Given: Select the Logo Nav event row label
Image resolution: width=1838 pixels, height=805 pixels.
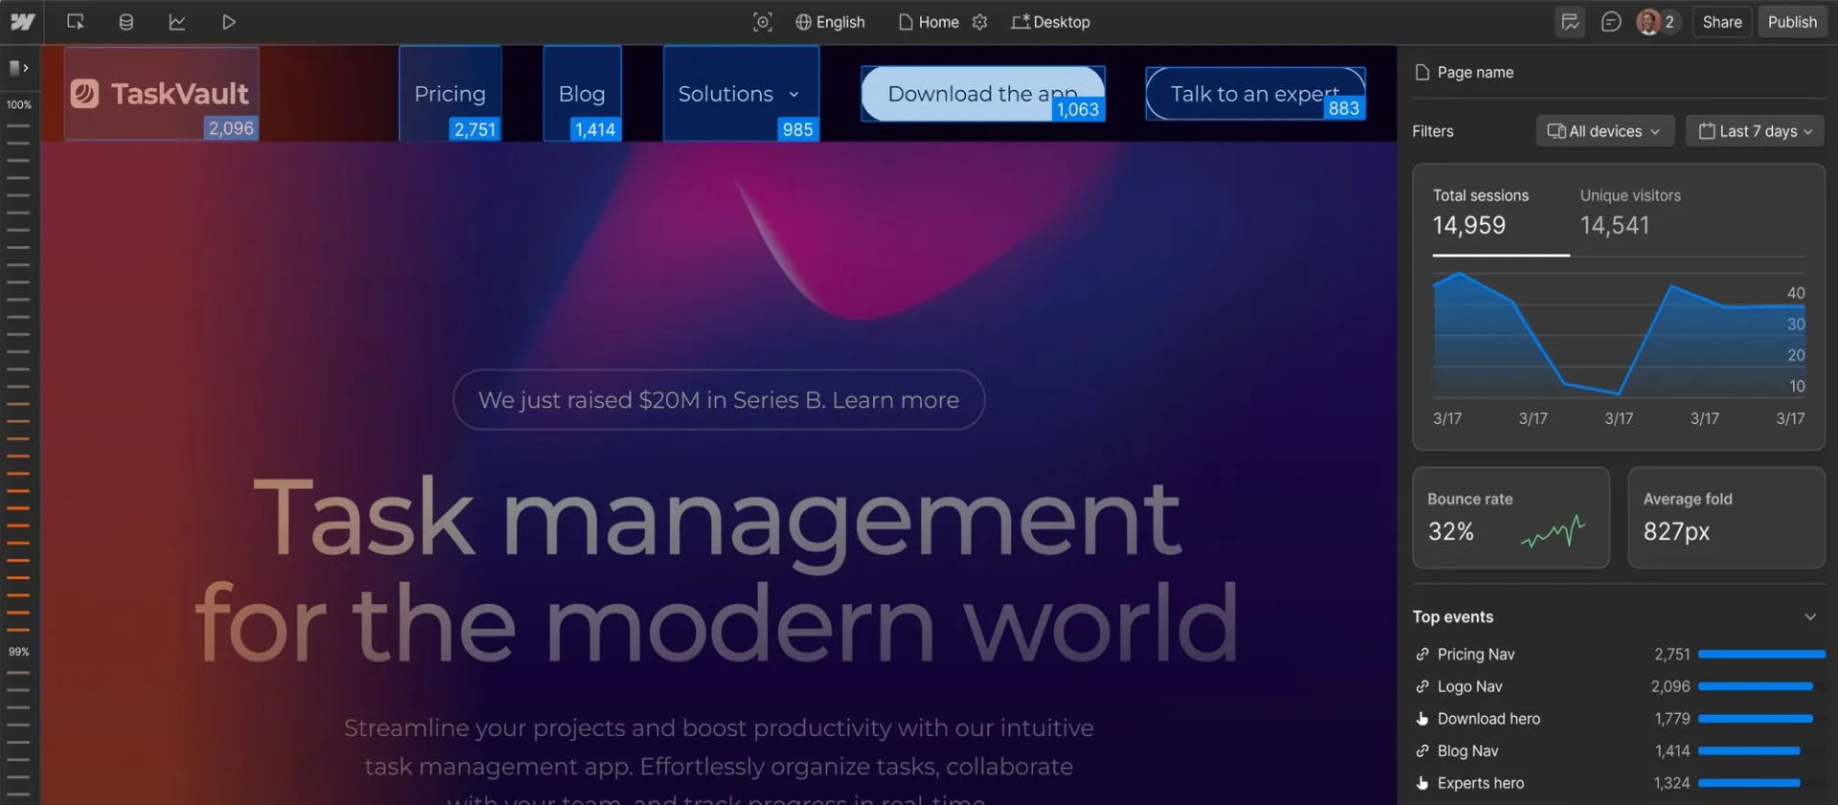Looking at the screenshot, I should [1469, 686].
